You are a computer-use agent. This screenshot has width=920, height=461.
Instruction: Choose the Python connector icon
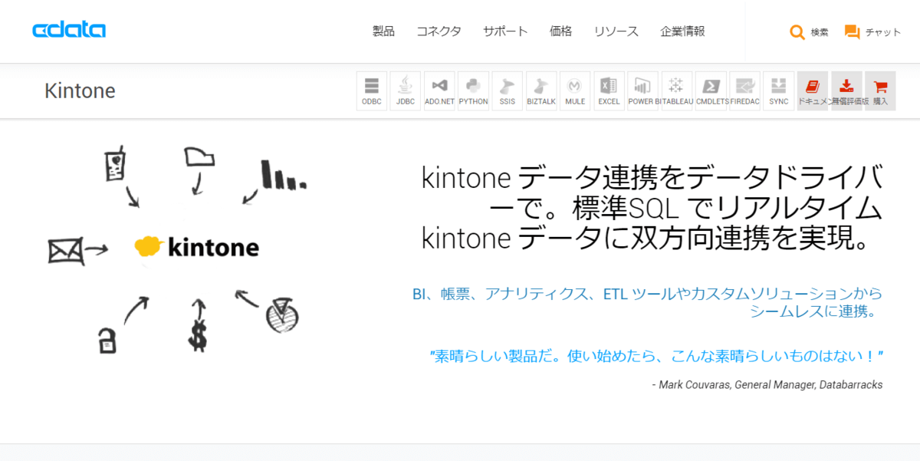[473, 91]
